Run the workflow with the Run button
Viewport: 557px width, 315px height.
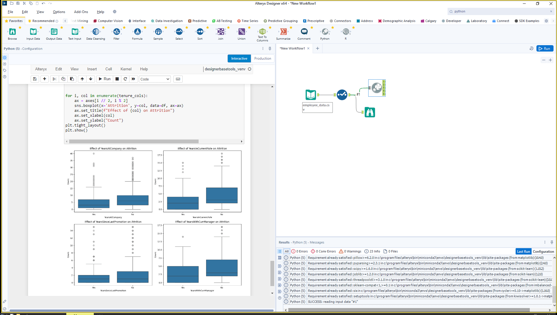click(545, 49)
